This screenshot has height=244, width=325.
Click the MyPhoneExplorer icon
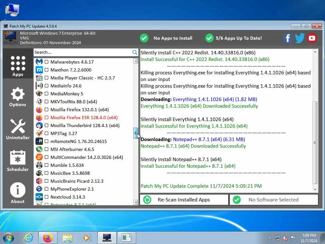tap(39, 189)
